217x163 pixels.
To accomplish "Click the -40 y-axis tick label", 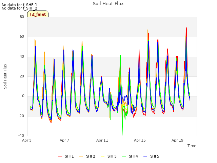I will (x=21, y=135).
